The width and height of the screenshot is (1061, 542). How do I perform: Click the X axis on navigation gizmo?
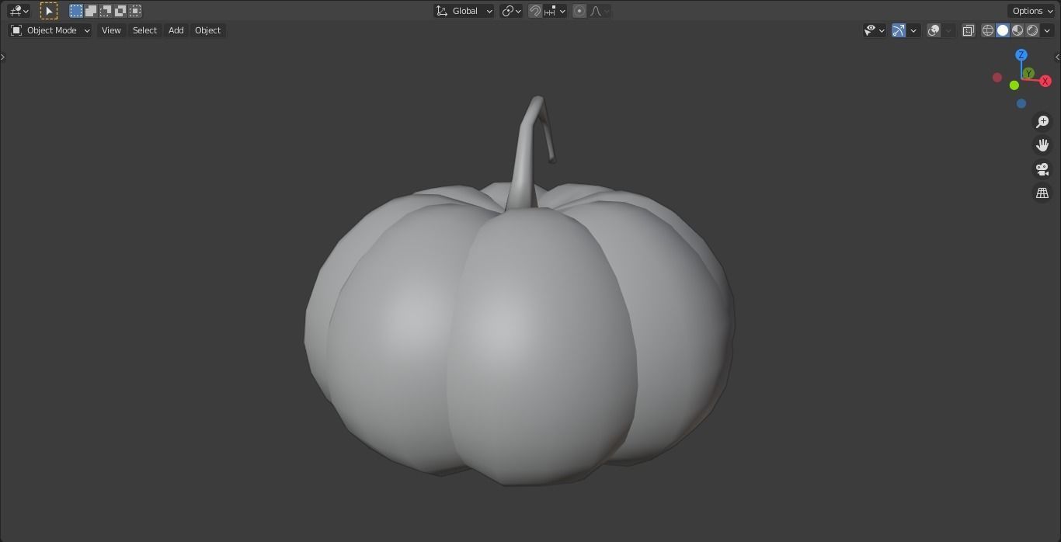(1045, 81)
